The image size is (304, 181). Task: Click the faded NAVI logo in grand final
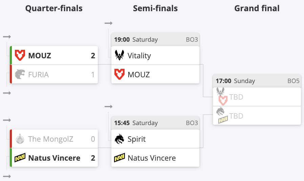coord(223,120)
